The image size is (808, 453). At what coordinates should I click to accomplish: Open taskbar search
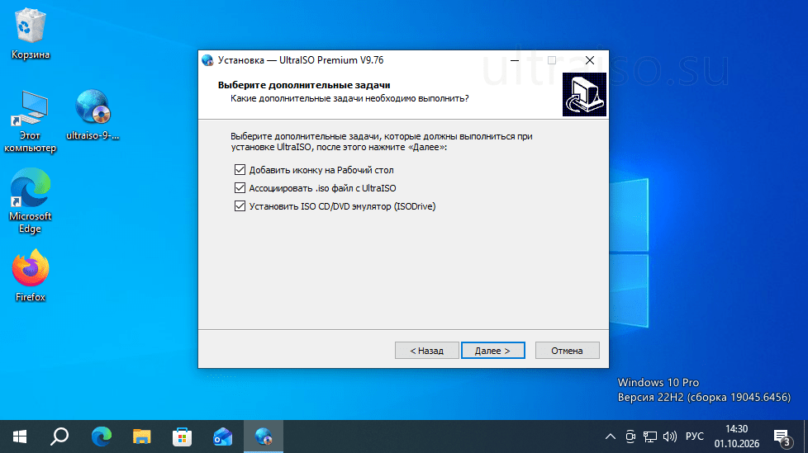pyautogui.click(x=59, y=436)
